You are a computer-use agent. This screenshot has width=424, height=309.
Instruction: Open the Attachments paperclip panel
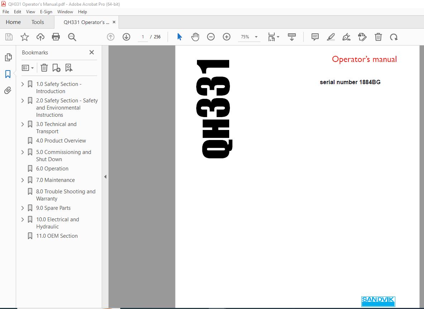pos(8,90)
